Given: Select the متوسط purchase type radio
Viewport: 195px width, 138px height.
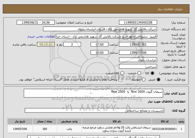Looking at the screenshot, I should (x=144, y=80).
